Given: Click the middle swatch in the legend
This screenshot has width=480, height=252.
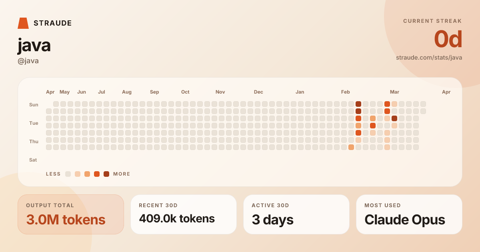Looking at the screenshot, I should click(x=87, y=174).
